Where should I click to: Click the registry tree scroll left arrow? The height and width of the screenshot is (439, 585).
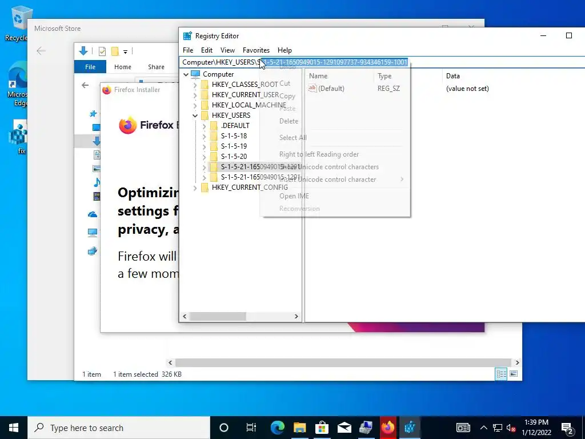click(185, 317)
